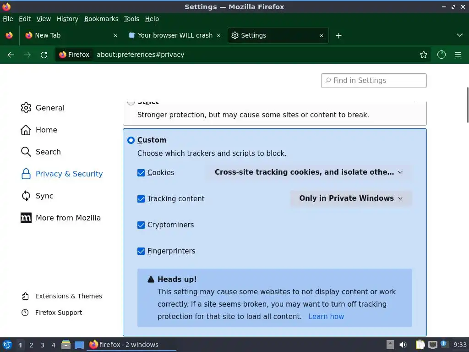Click the firefox - 2 windows taskbar button
The height and width of the screenshot is (352, 469).
131,345
